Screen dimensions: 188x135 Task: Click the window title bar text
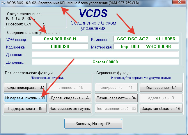coord(73,3)
